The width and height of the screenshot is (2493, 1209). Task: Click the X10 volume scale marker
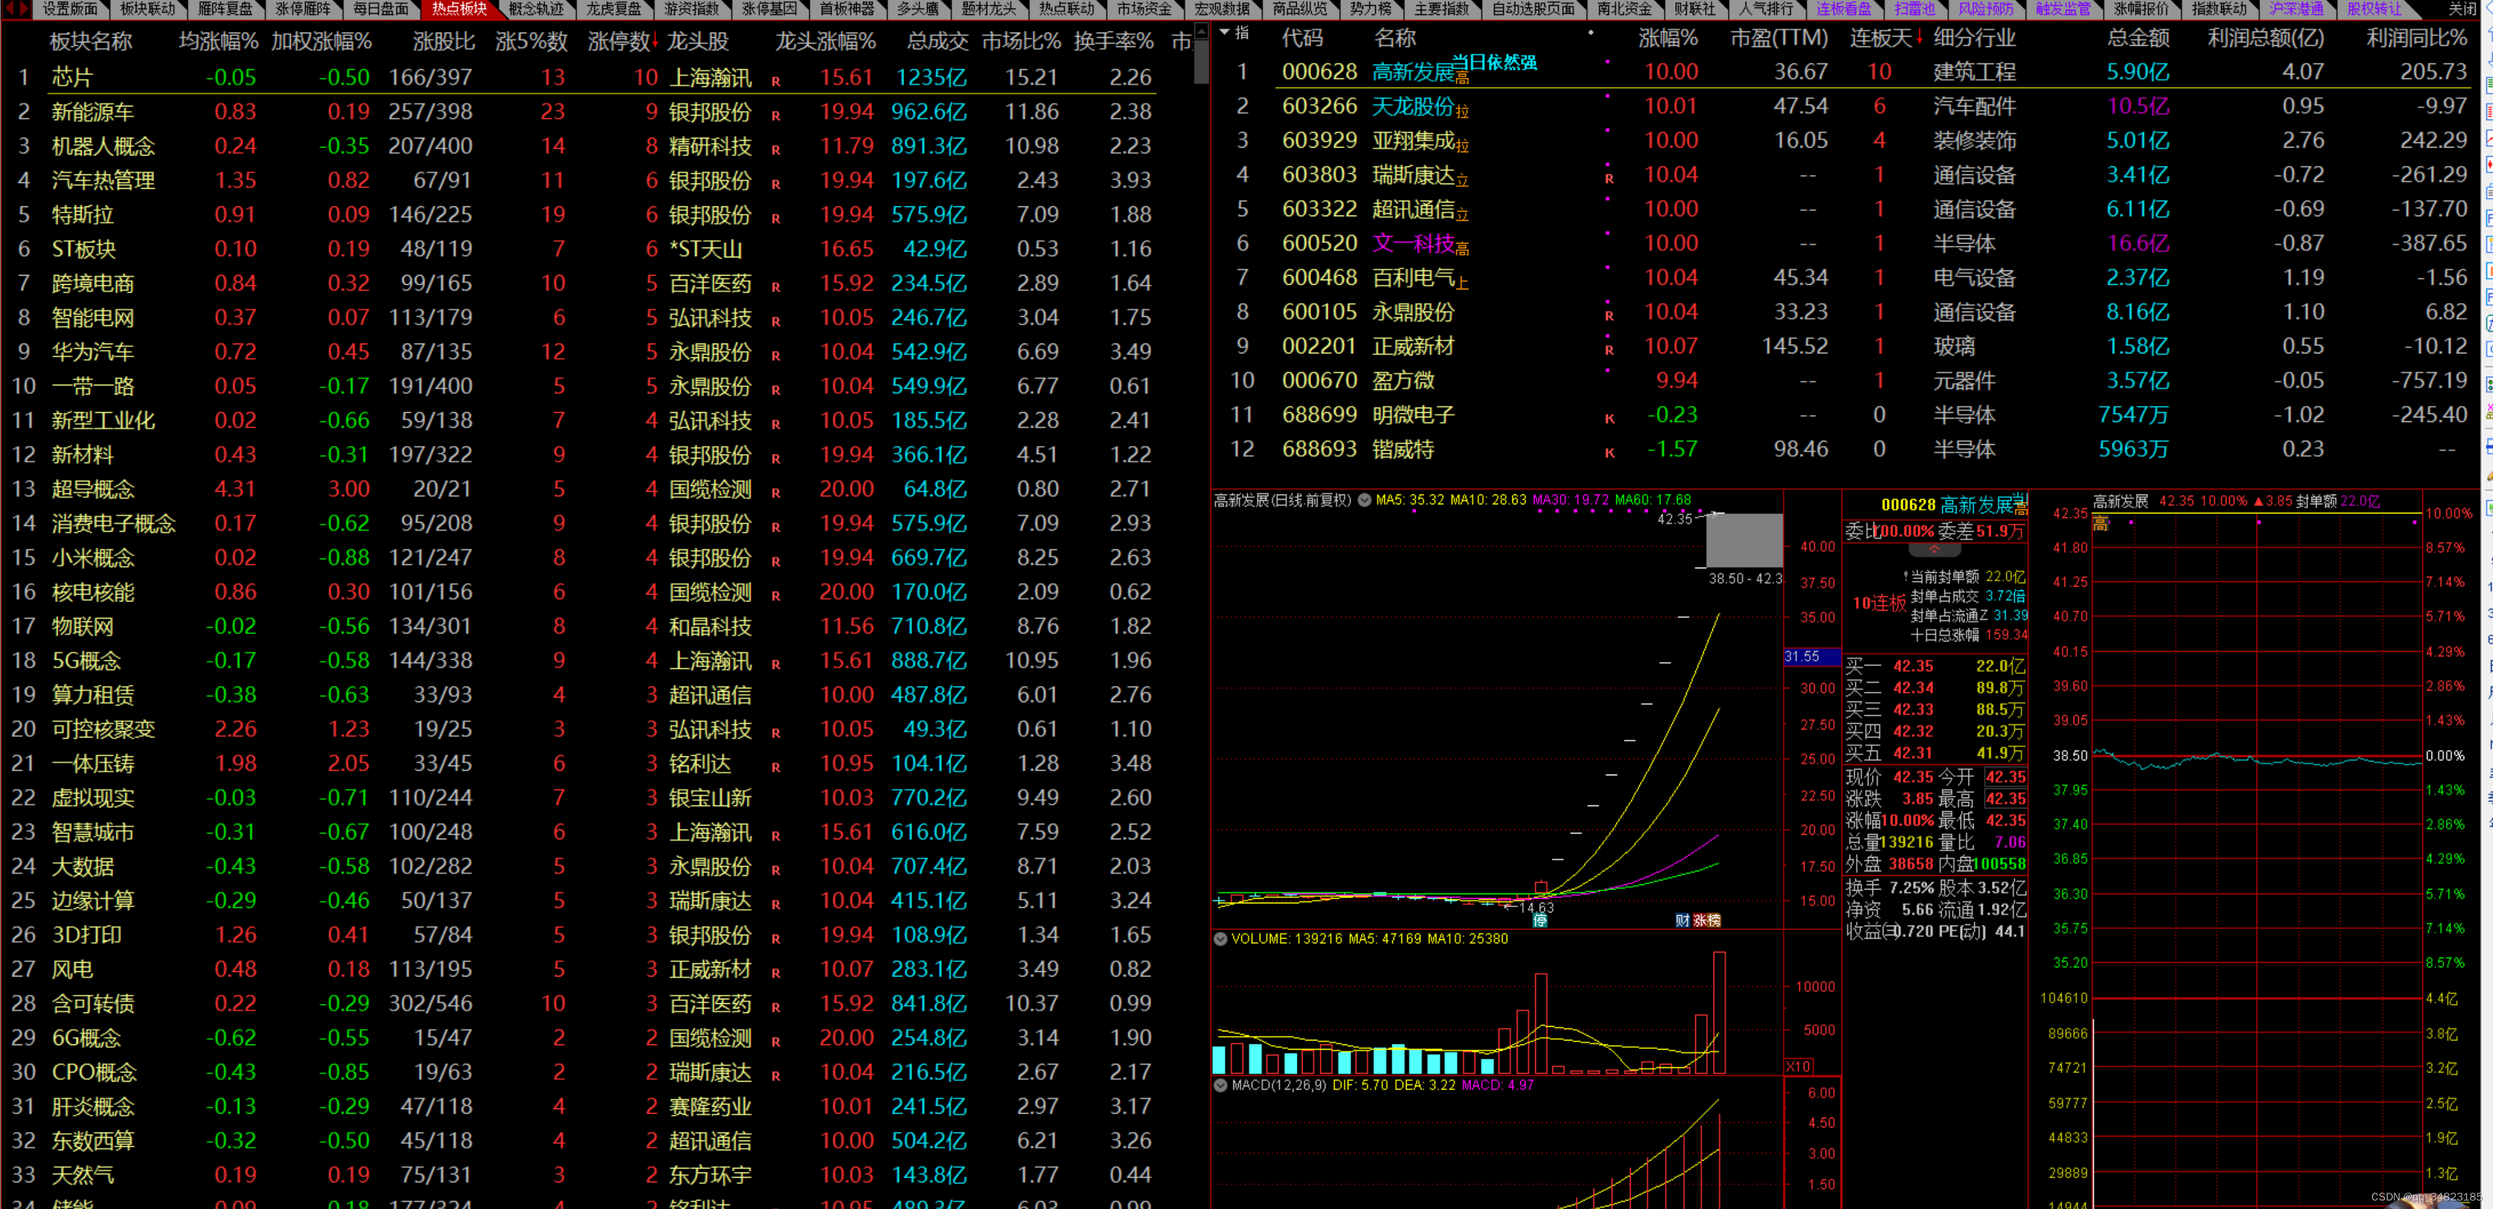pyautogui.click(x=1798, y=1066)
